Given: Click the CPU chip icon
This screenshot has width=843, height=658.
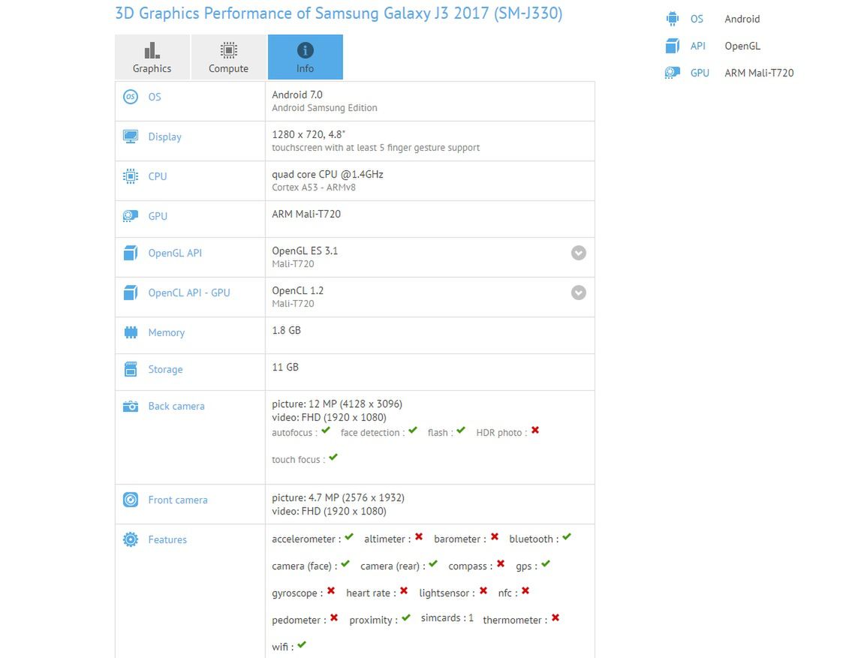Looking at the screenshot, I should (x=130, y=176).
